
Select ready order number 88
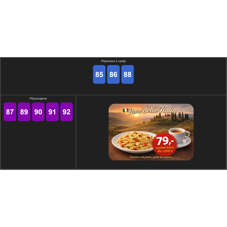pyautogui.click(x=127, y=75)
